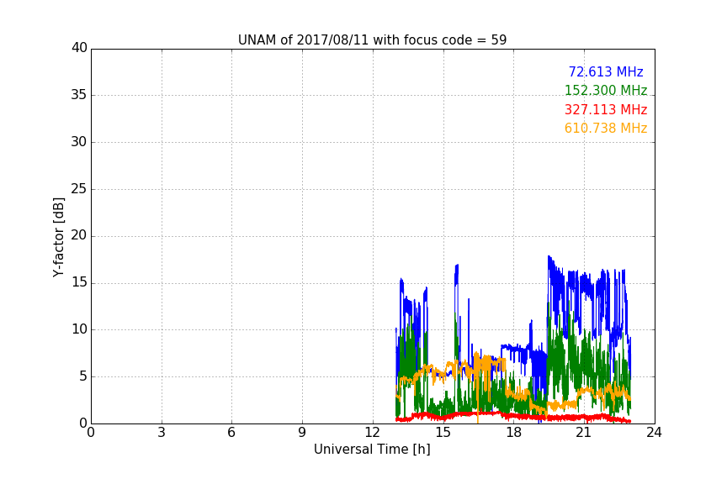This screenshot has width=727, height=484.
Task: Click the y-axis tick value 20
Action: pyautogui.click(x=79, y=235)
